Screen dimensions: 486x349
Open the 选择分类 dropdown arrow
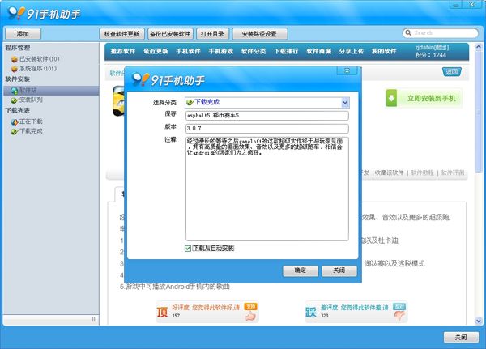pyautogui.click(x=345, y=103)
